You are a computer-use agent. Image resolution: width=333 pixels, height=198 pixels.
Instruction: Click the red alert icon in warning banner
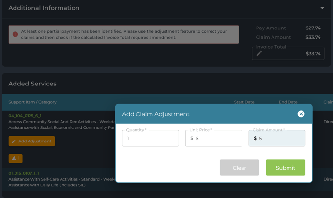[x=15, y=34]
